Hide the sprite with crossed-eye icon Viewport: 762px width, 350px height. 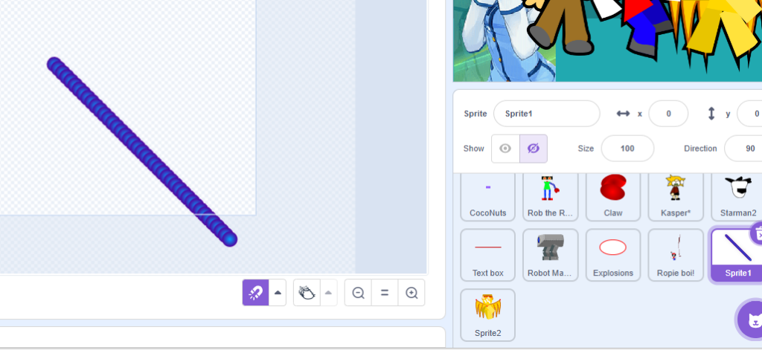[x=533, y=149]
